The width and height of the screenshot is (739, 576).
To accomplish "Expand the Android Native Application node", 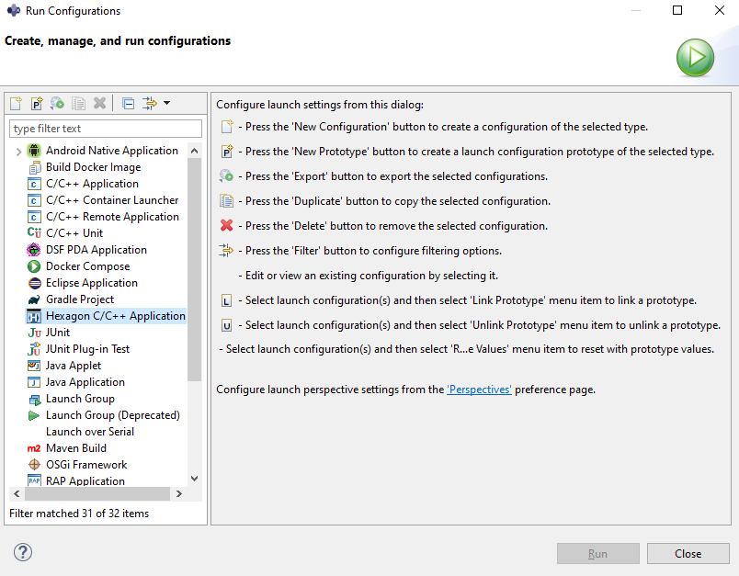I will 18,152.
